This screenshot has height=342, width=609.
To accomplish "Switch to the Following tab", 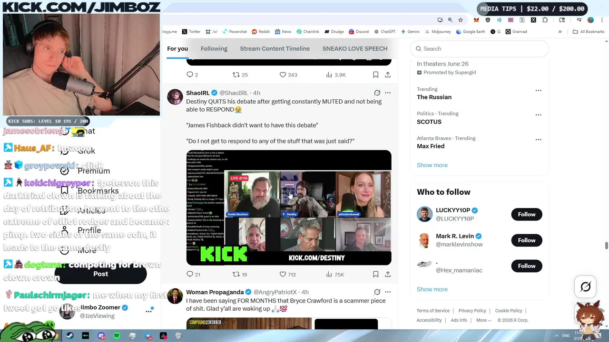I will coord(214,48).
